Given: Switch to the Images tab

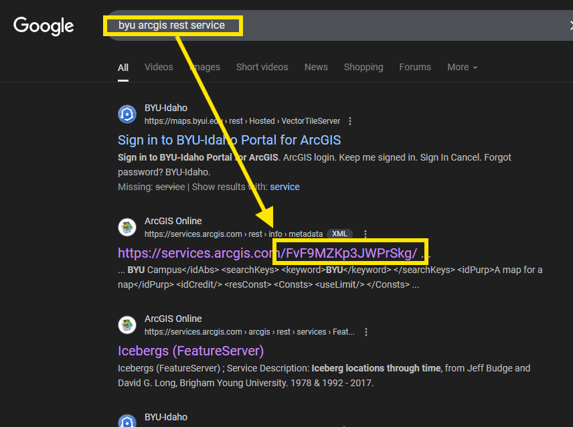Looking at the screenshot, I should click(x=205, y=67).
